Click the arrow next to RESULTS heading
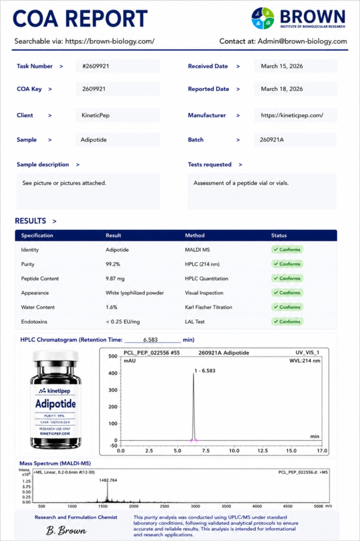Image resolution: width=360 pixels, height=541 pixels. pos(55,221)
